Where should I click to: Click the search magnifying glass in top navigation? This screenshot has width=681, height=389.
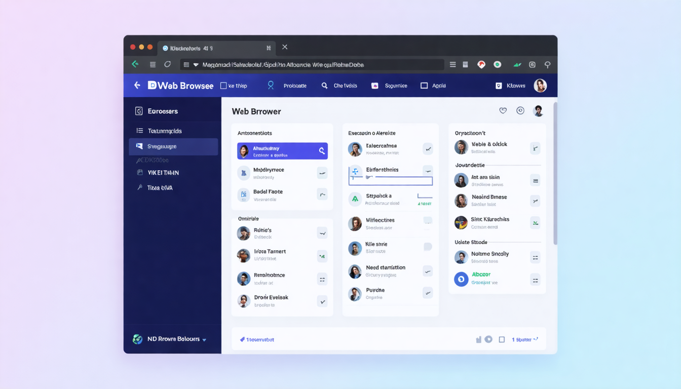tap(325, 86)
